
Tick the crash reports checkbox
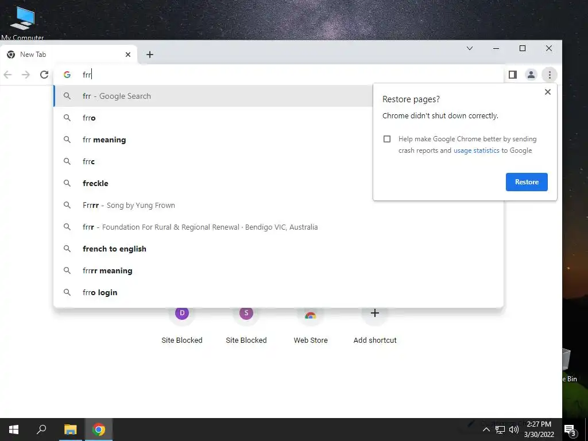[x=387, y=139]
